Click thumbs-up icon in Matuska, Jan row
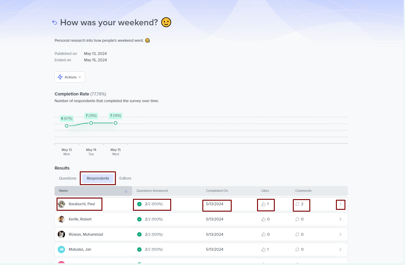Image resolution: width=405 pixels, height=265 pixels. click(x=263, y=249)
